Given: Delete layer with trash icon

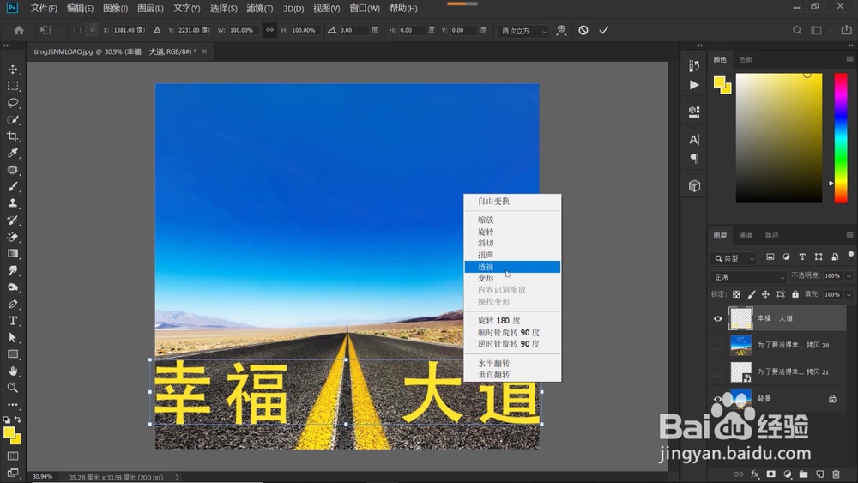Looking at the screenshot, I should 836,474.
